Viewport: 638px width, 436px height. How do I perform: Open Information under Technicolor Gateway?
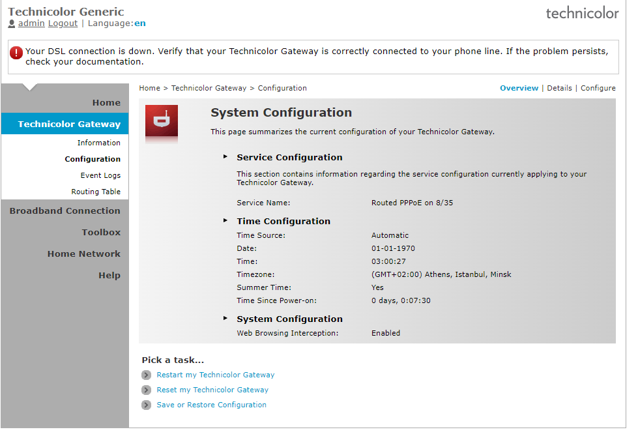tap(99, 143)
